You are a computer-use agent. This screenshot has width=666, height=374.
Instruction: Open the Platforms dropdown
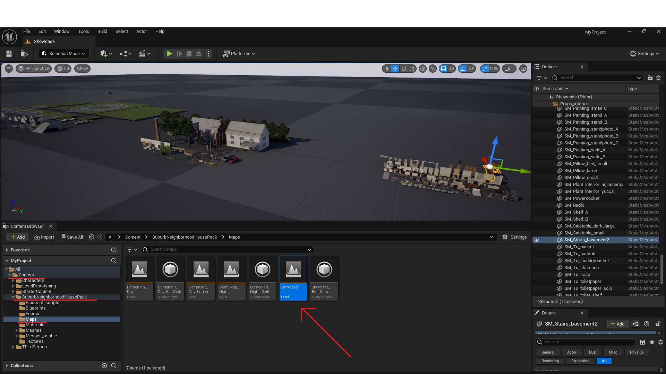(239, 54)
